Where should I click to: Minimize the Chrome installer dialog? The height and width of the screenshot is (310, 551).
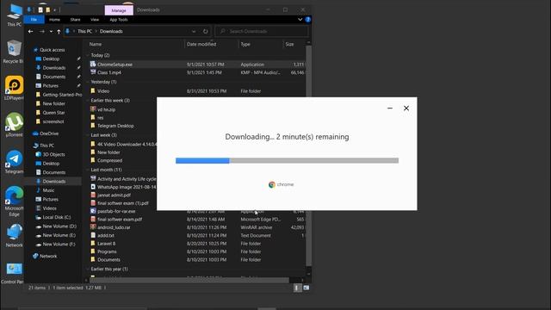tap(390, 108)
